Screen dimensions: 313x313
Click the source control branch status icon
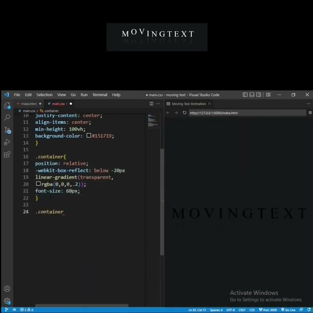(x=7, y=310)
